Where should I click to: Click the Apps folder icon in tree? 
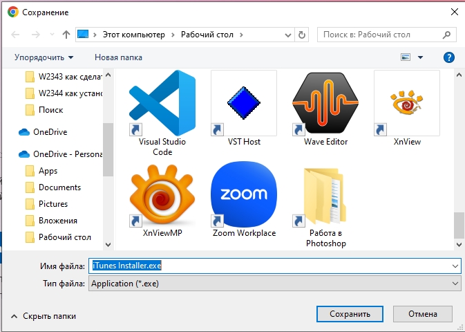coord(30,171)
